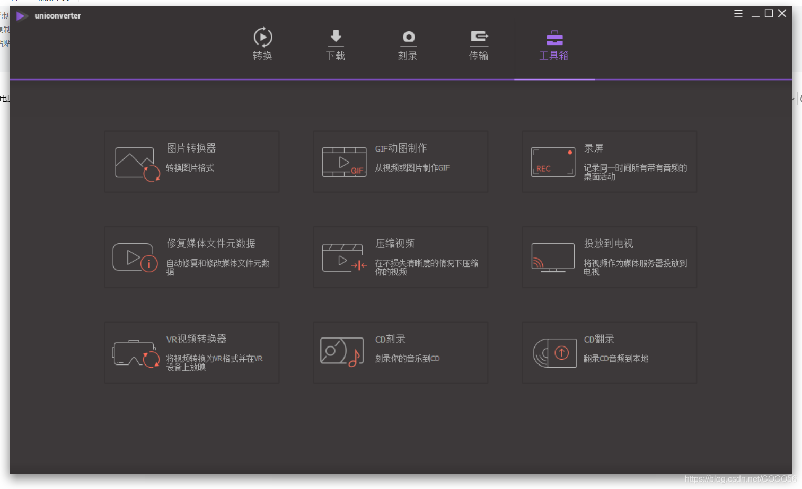Viewport: 802px width, 489px height.
Task: Click the description 将视频转换为VR格式并在VR设备上放映
Action: point(214,363)
